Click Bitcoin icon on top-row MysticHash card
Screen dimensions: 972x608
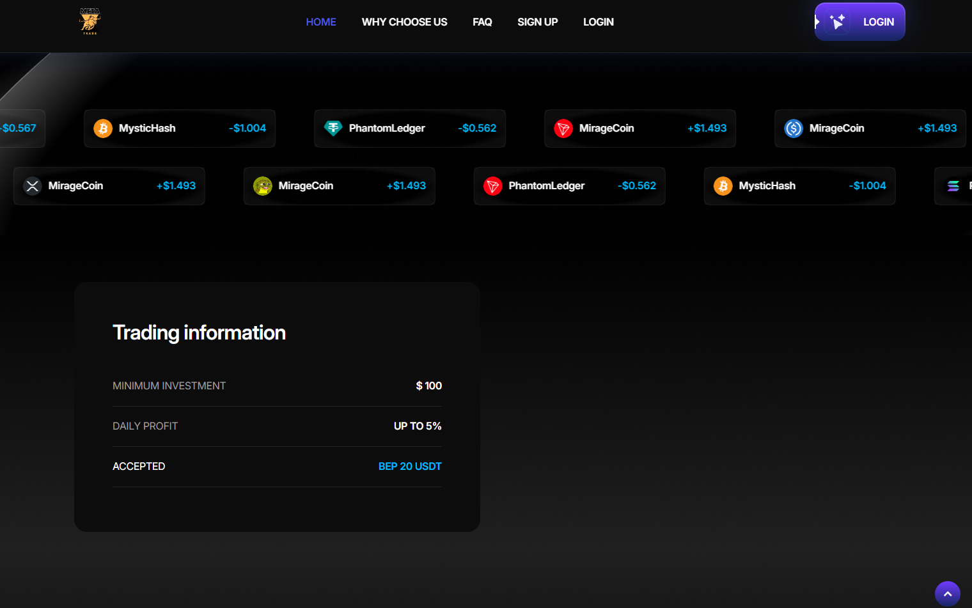[x=103, y=129]
